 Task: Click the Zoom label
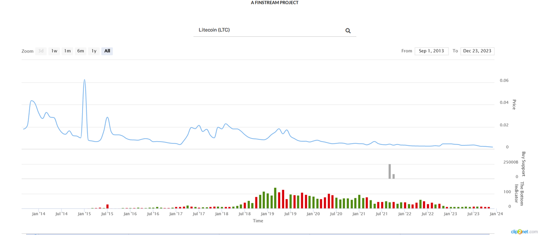tap(28, 51)
